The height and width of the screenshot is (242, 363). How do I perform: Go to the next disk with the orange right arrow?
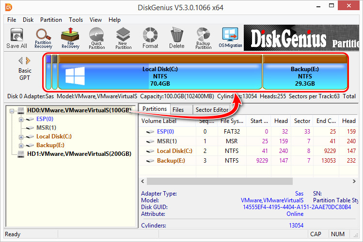28,61
